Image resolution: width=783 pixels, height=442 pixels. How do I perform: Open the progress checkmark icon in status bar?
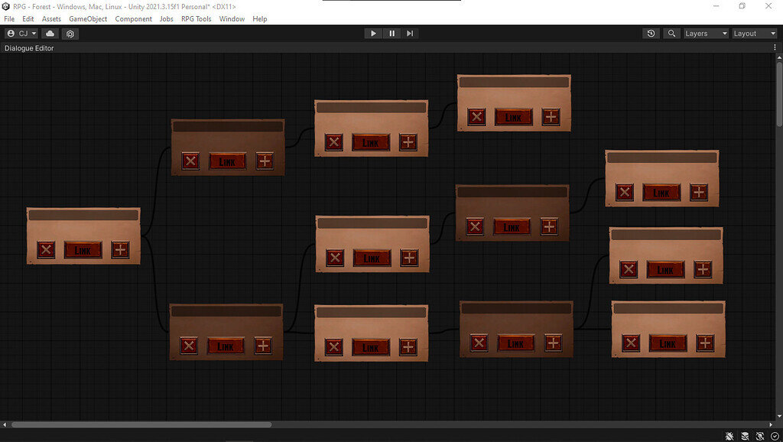point(775,436)
